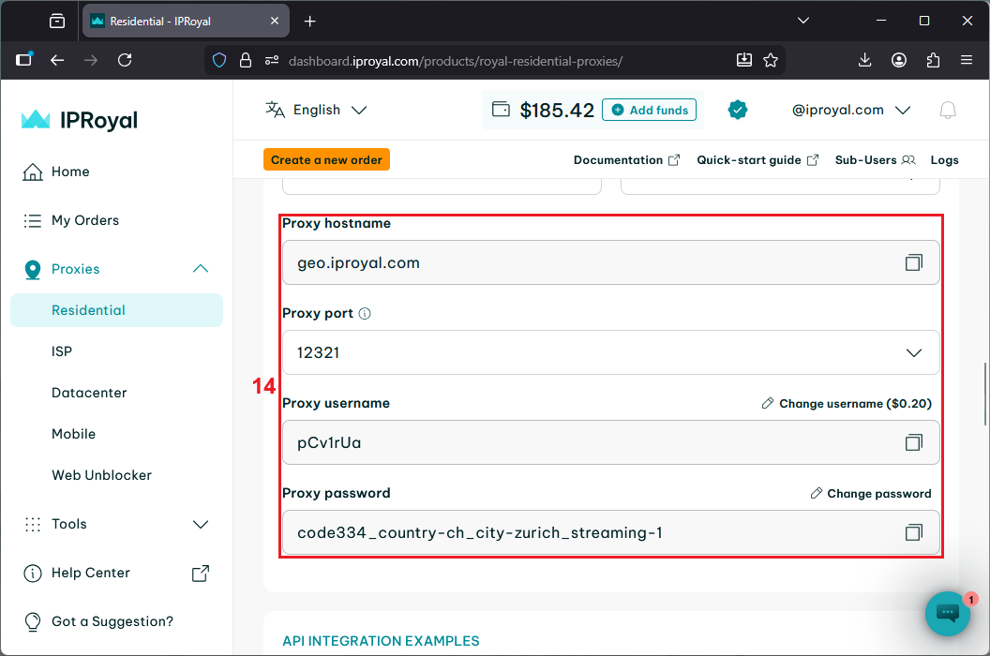Image resolution: width=990 pixels, height=656 pixels.
Task: Open recent browsing tab view icon
Action: [57, 22]
